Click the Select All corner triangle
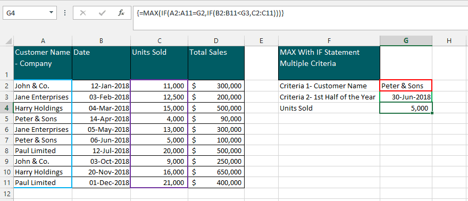468x201 pixels. pos(9,41)
